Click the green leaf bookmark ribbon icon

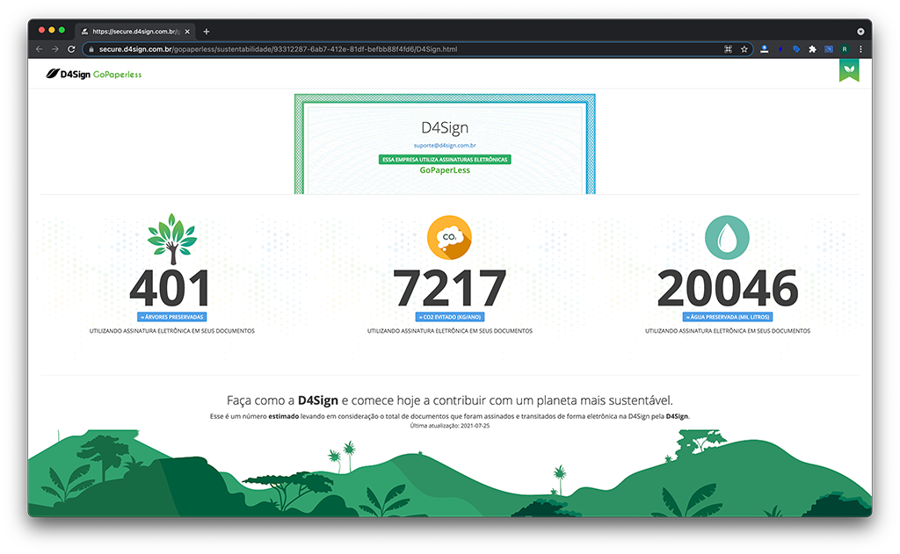(x=849, y=71)
